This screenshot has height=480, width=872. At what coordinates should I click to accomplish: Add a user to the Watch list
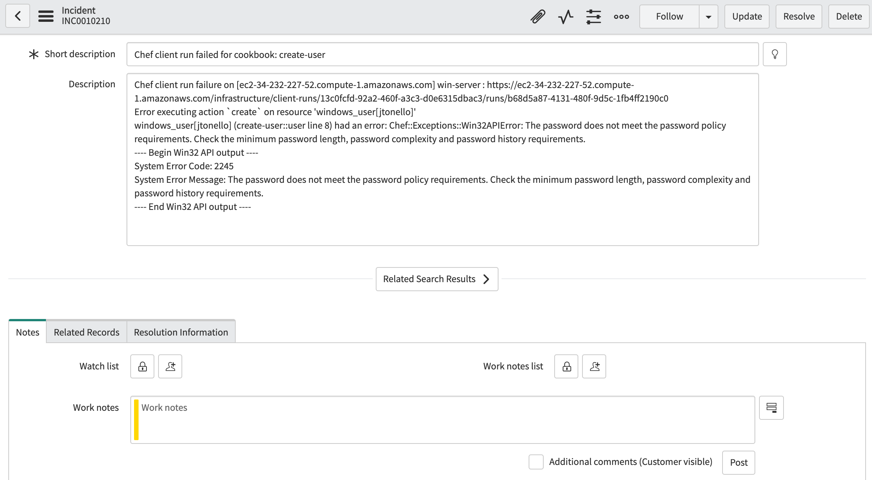click(170, 366)
